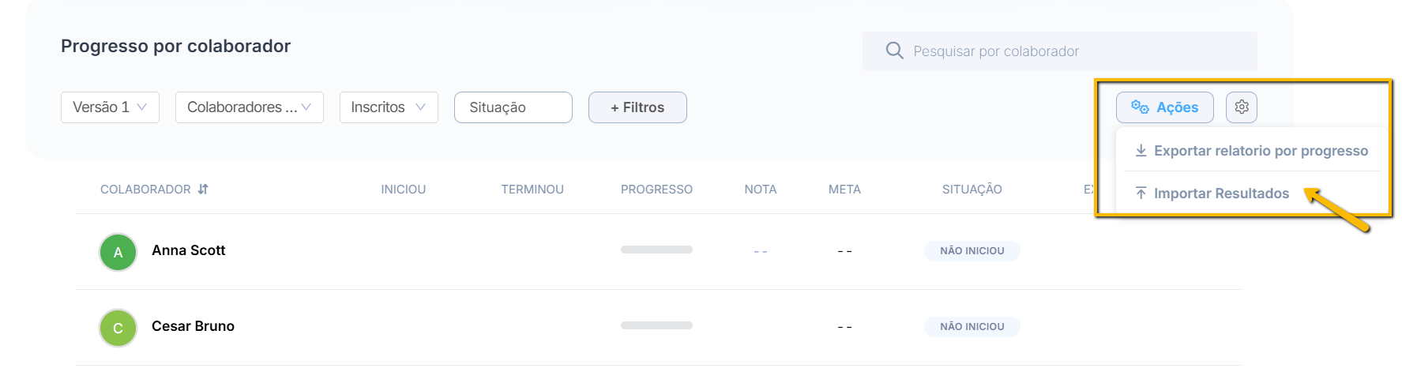The image size is (1402, 368).
Task: Open the Situação filter field
Action: click(513, 107)
